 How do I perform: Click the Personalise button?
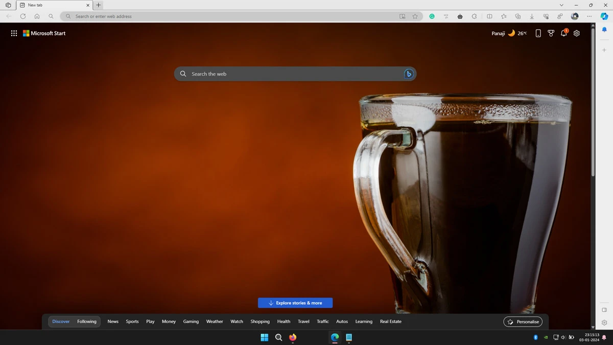523,321
